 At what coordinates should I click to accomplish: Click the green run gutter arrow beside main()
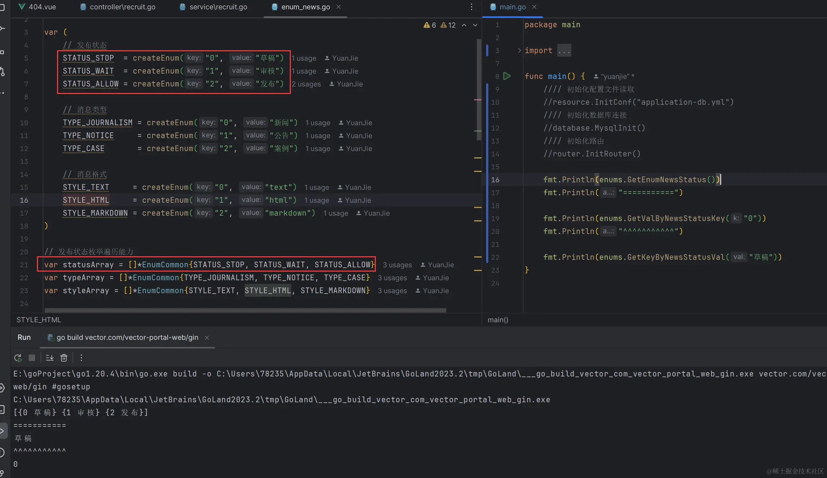click(x=507, y=76)
